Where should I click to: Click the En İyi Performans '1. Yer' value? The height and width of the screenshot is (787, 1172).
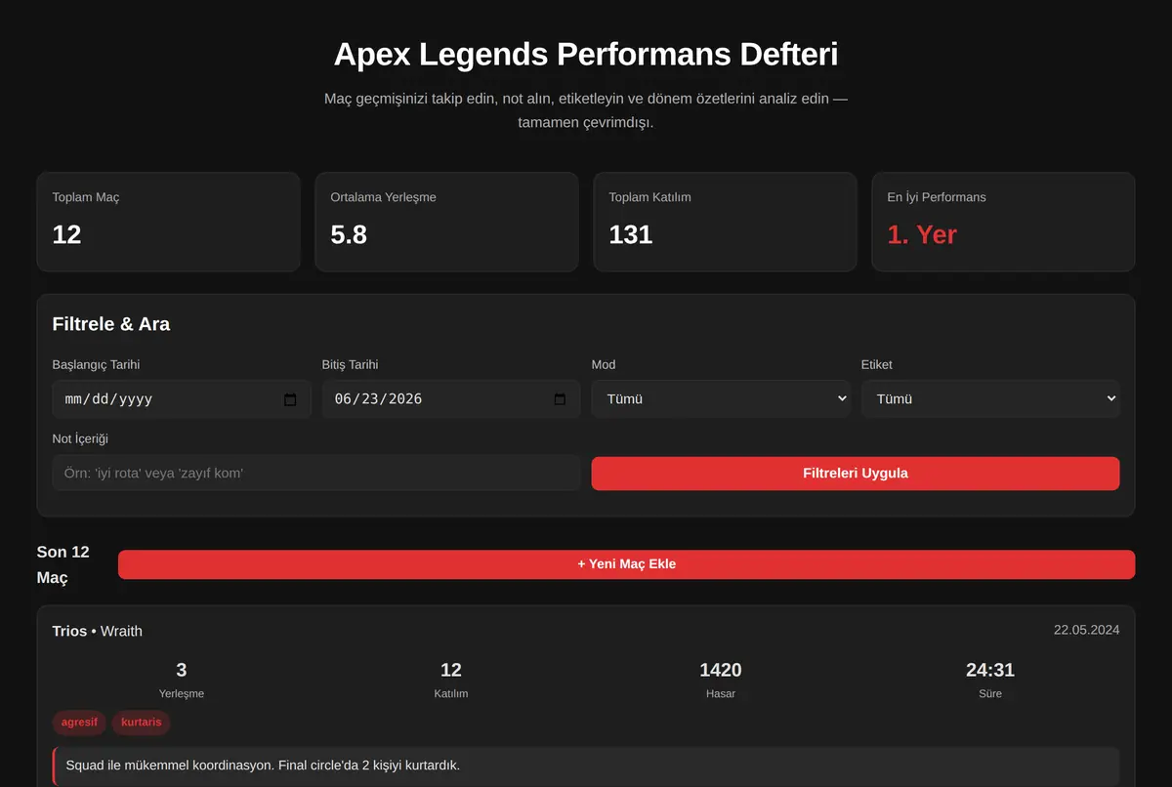tap(922, 234)
